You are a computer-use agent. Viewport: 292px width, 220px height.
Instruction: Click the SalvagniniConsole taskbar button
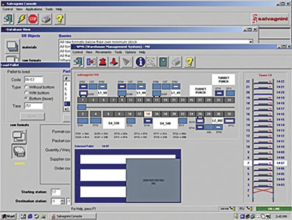(74, 216)
